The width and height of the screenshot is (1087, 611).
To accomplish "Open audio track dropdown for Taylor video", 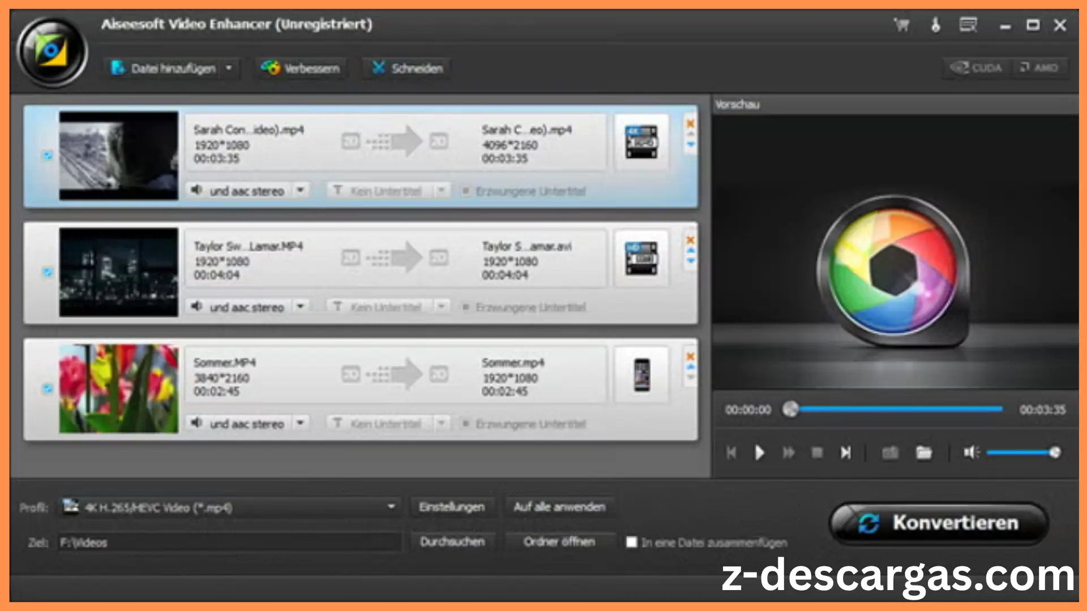I will (301, 307).
